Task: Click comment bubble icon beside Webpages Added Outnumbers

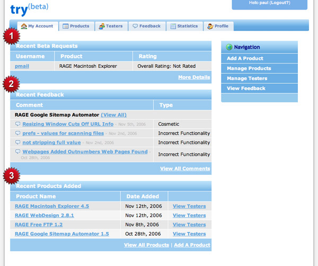Action: pos(18,151)
